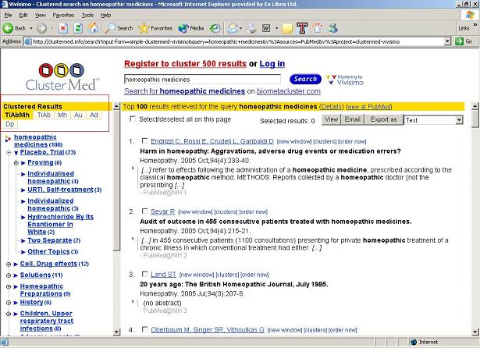Click the Email button
Image resolution: width=480 pixels, height=348 pixels.
click(352, 119)
